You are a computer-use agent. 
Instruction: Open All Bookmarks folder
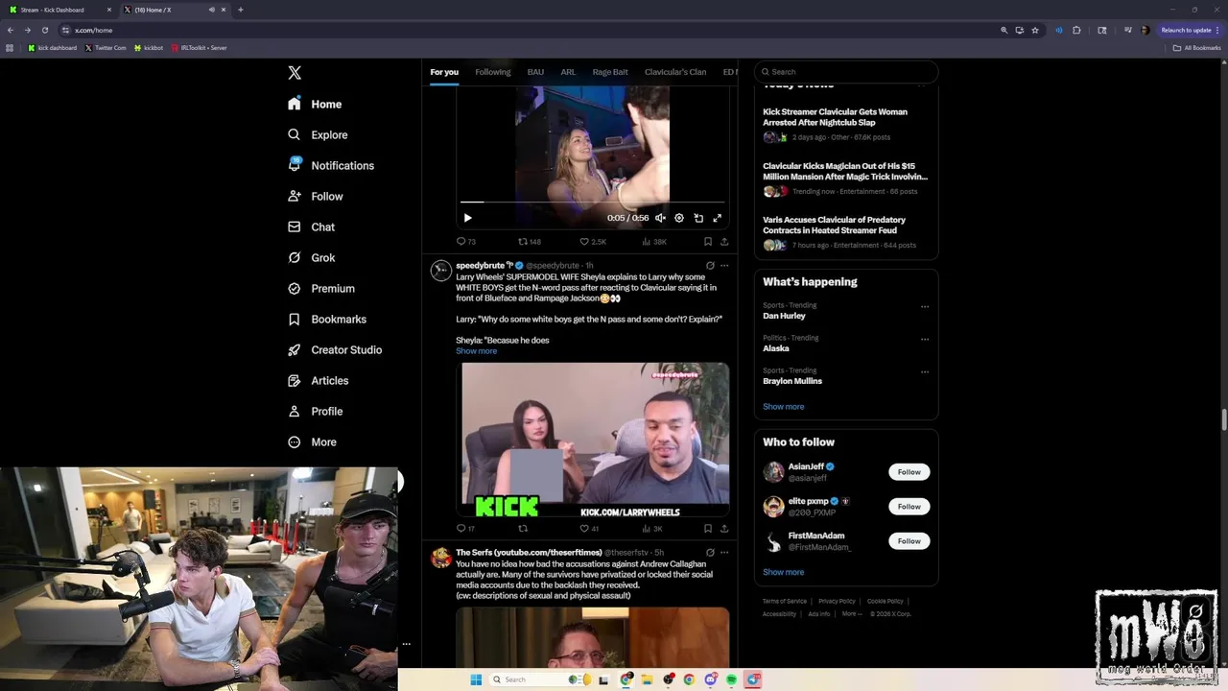coord(1196,48)
